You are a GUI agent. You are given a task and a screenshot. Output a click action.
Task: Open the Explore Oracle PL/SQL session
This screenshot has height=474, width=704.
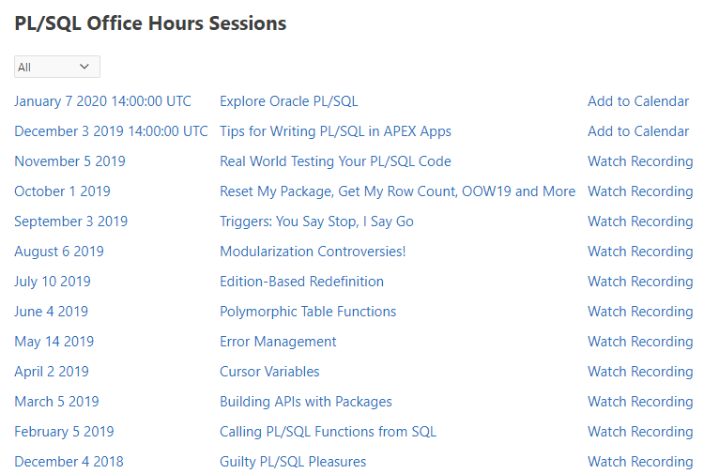coord(288,101)
